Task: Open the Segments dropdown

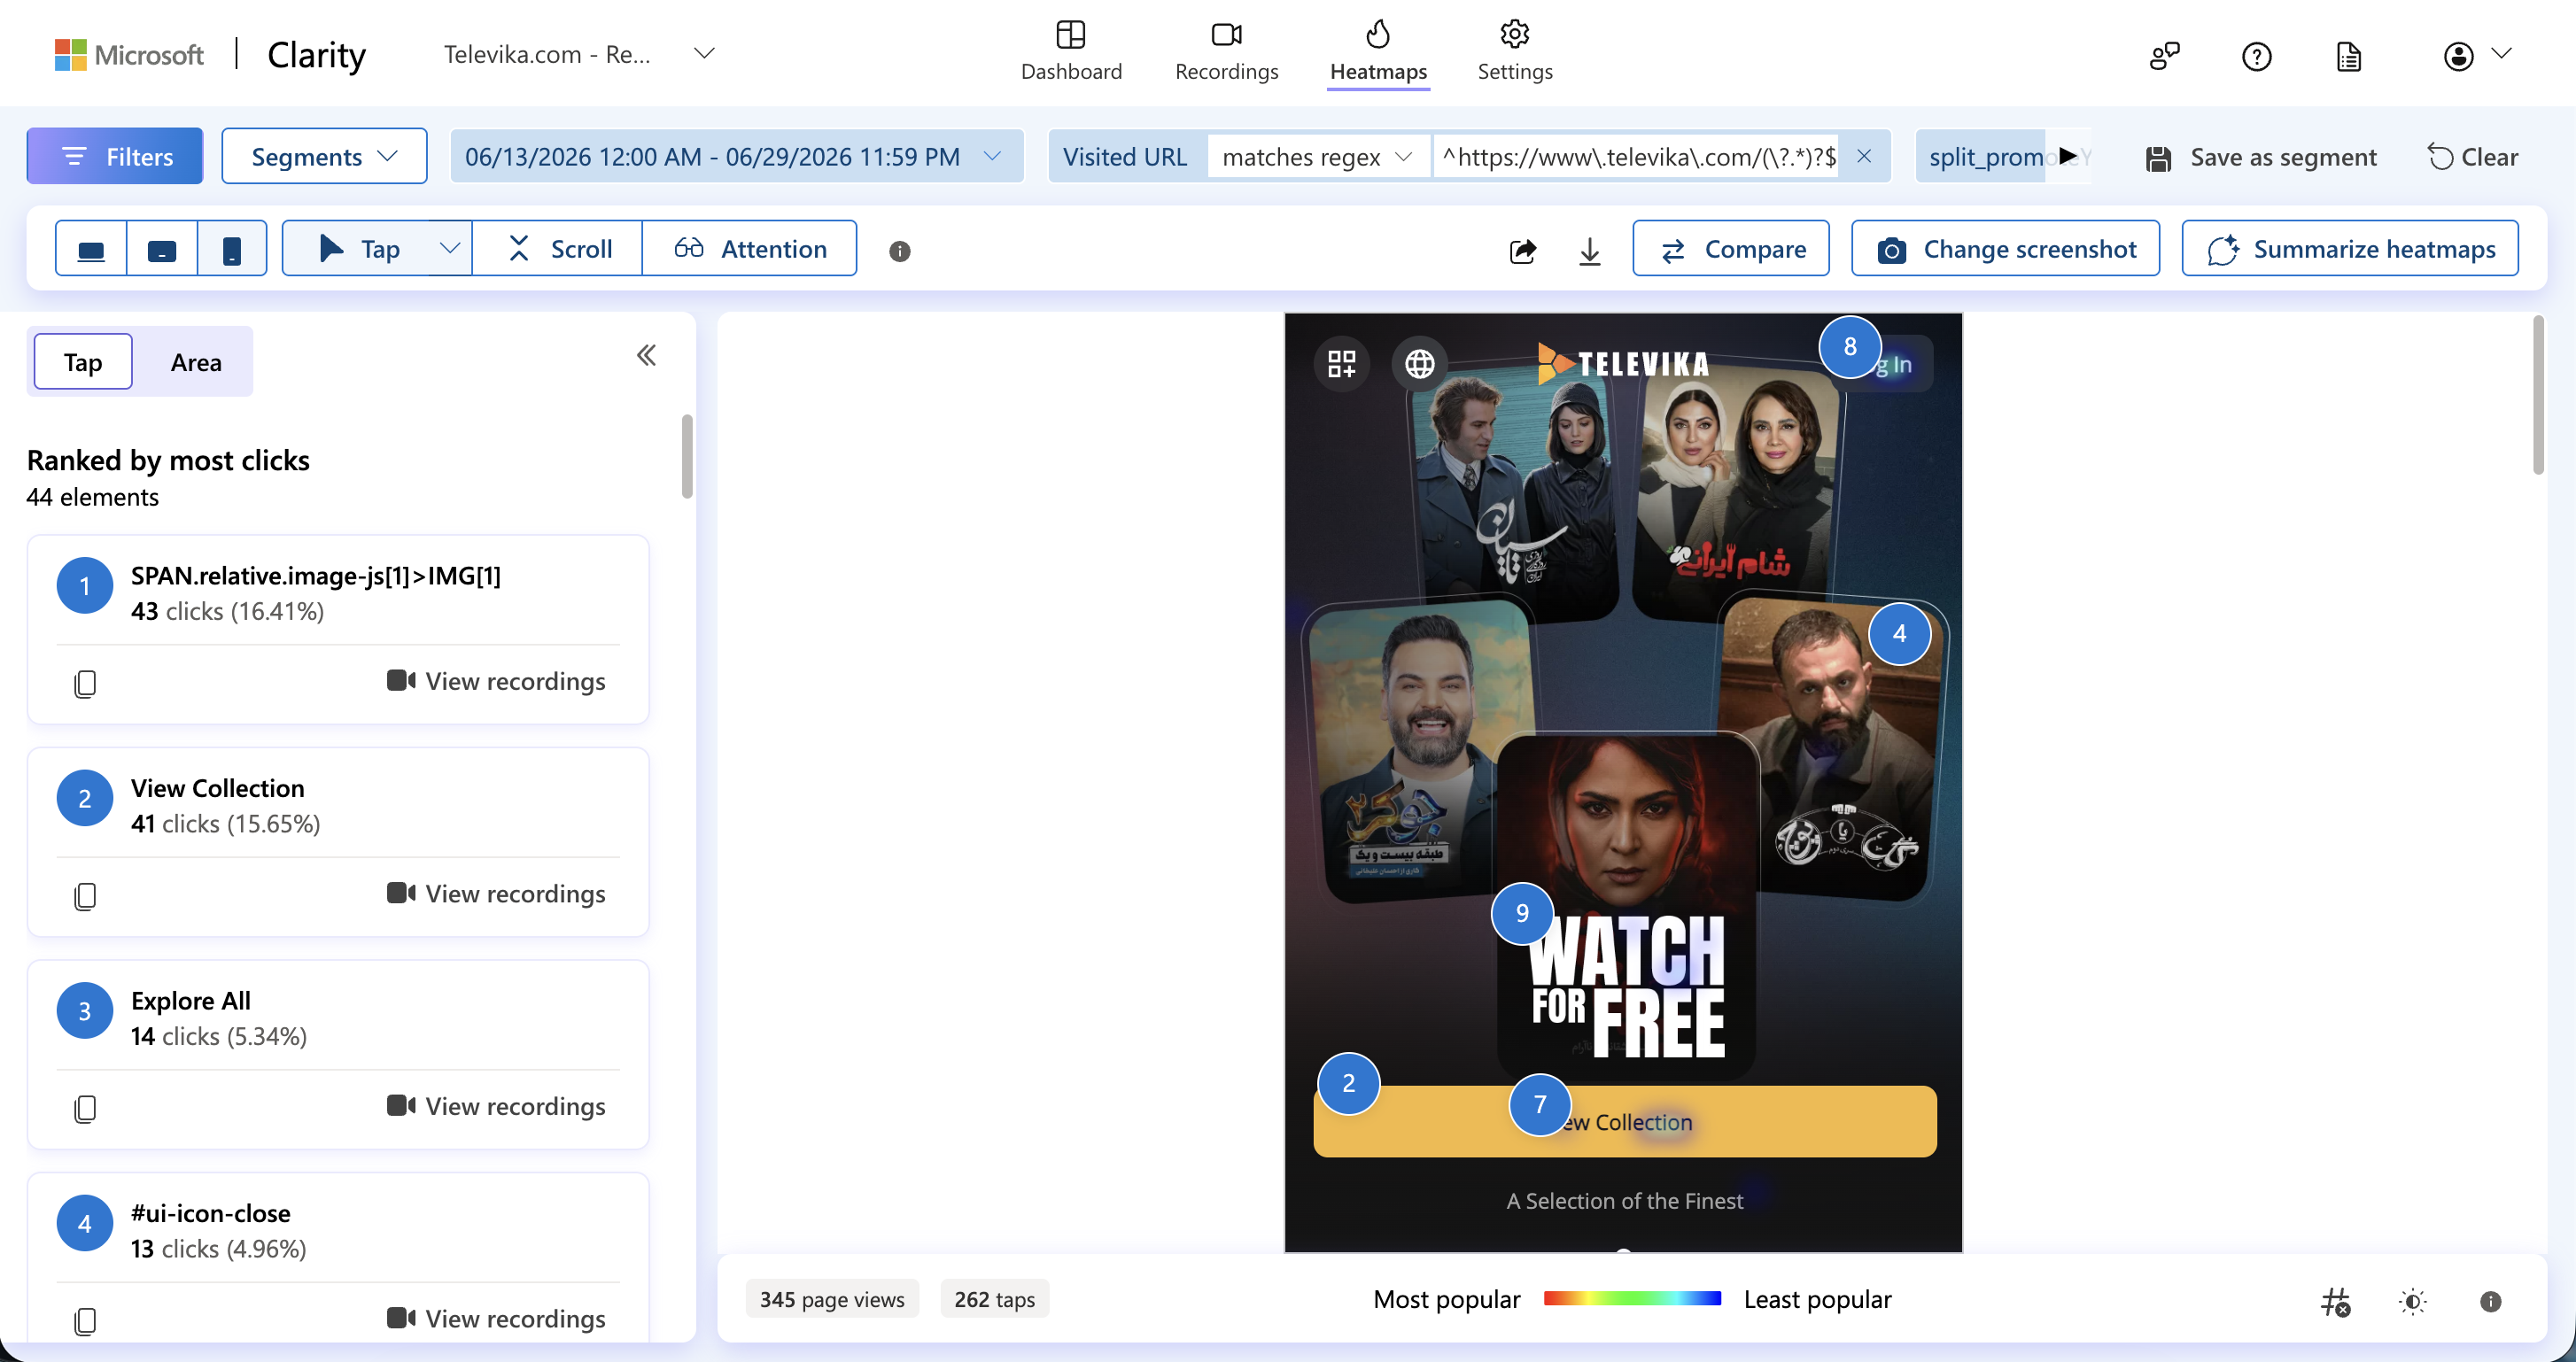Action: (324, 156)
